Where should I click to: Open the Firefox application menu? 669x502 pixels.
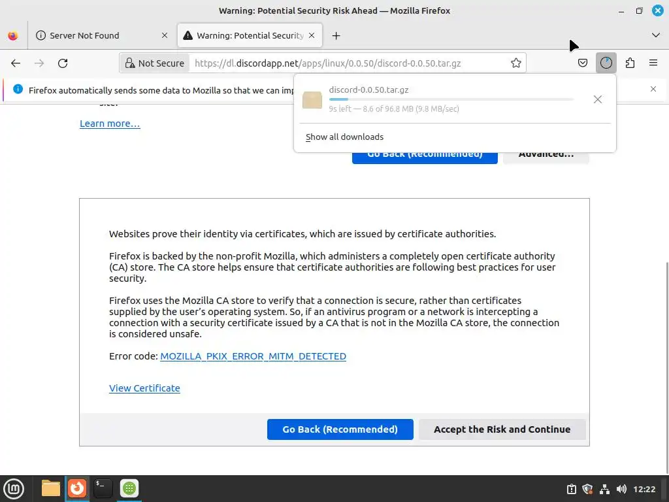tap(653, 63)
